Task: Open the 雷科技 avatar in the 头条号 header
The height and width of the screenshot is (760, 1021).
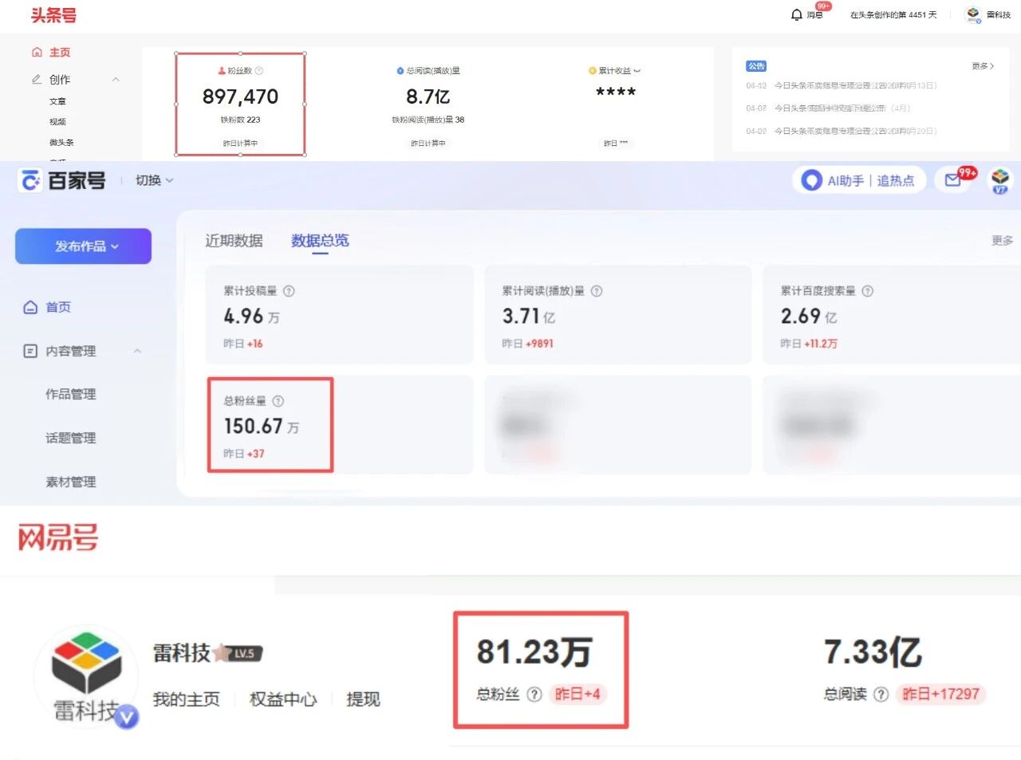Action: coord(972,14)
